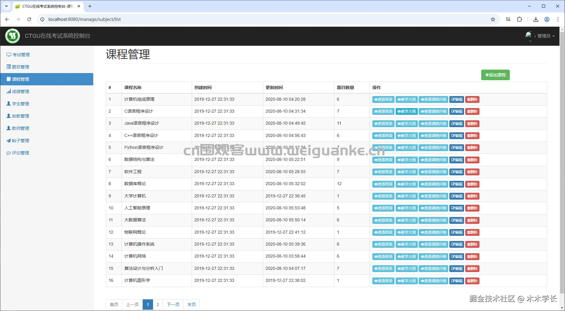
Task: Go to page 2 in pagination
Action: pyautogui.click(x=158, y=305)
